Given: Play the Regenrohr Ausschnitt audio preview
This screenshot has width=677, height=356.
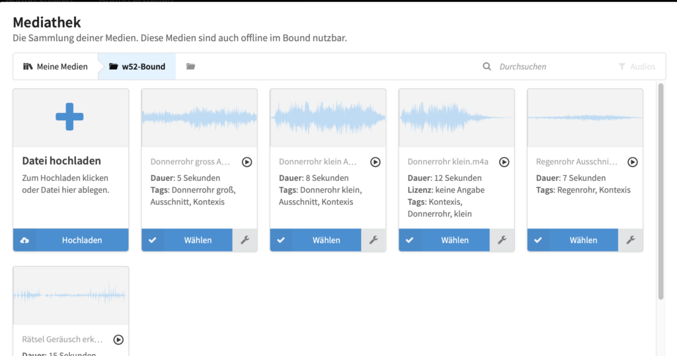Looking at the screenshot, I should [x=632, y=162].
